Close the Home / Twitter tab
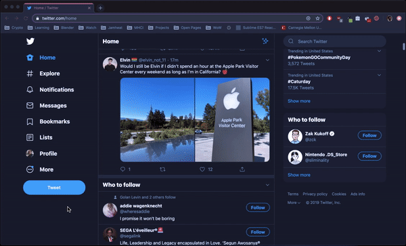This screenshot has height=246, width=406. (89, 8)
